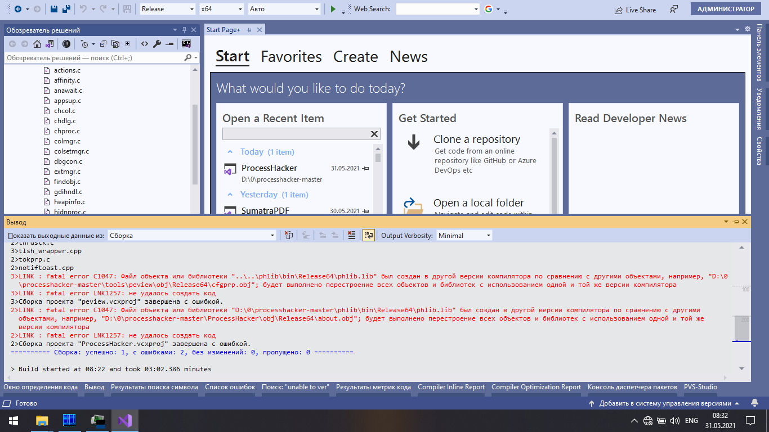Screen dimensions: 769x432
Task: Toggle the pin on Start Page tab
Action: (250, 29)
